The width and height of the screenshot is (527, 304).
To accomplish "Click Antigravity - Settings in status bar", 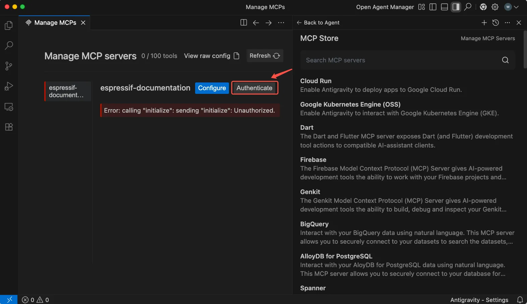I will [479, 300].
